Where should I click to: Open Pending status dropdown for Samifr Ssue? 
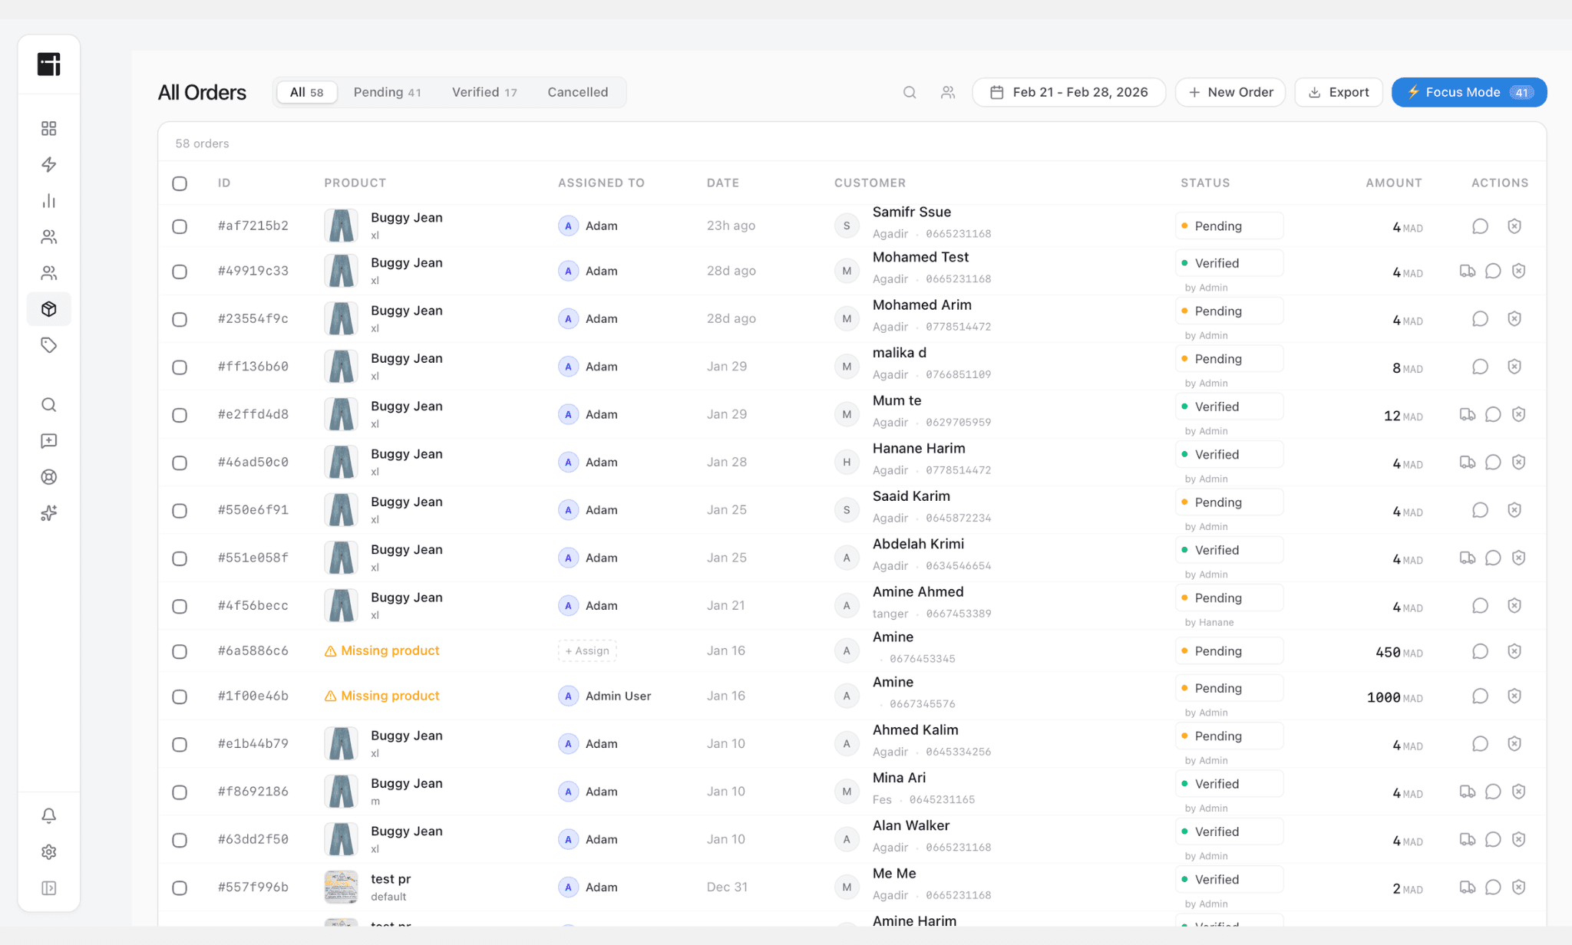[1228, 226]
